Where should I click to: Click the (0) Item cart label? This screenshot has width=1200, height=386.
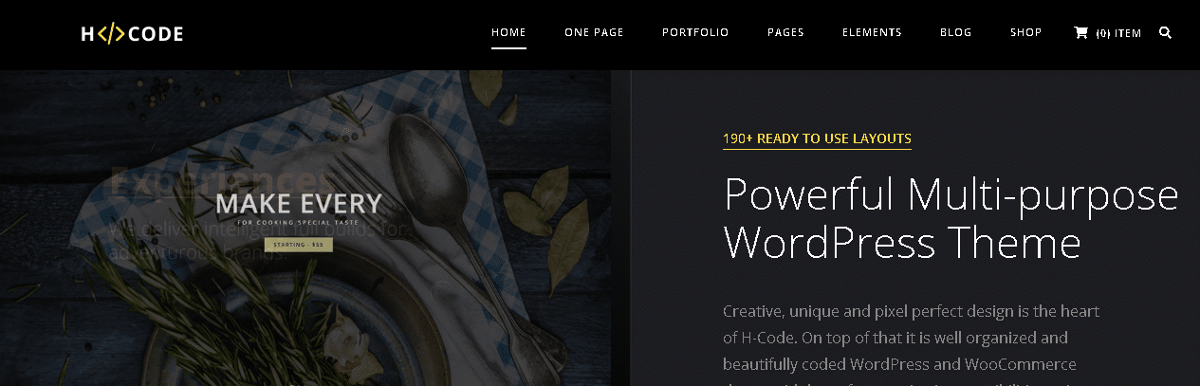click(x=1118, y=33)
